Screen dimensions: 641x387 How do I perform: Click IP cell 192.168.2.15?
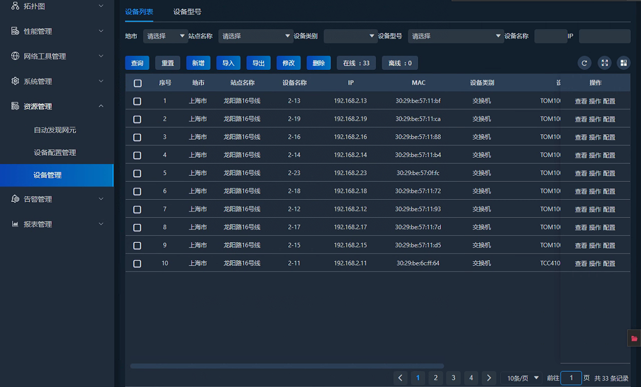[350, 245]
